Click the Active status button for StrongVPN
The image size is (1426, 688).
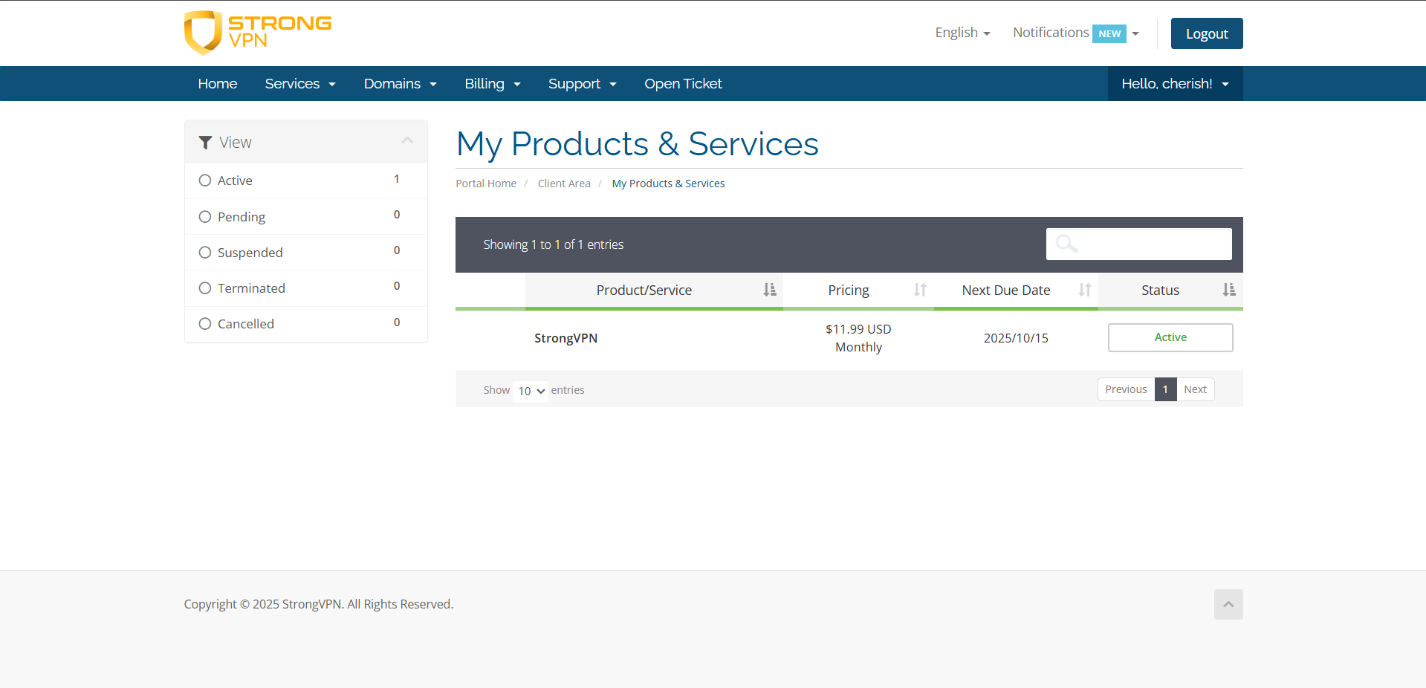point(1170,337)
